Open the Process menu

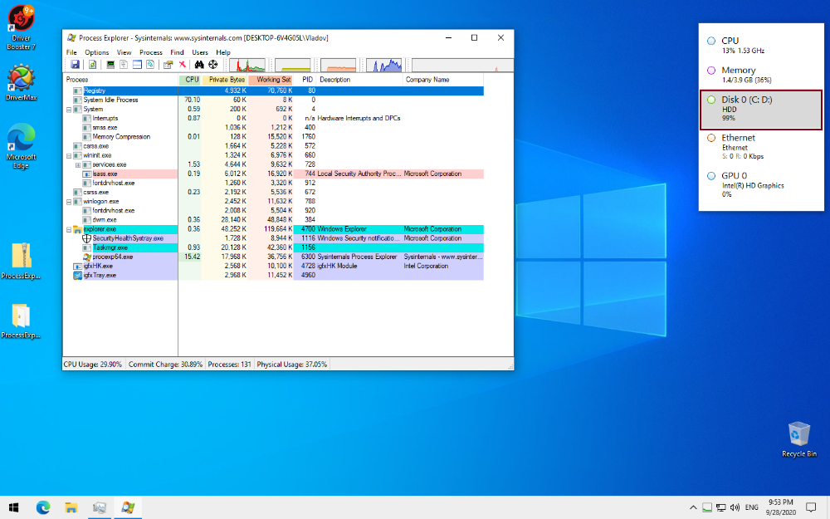tap(151, 52)
